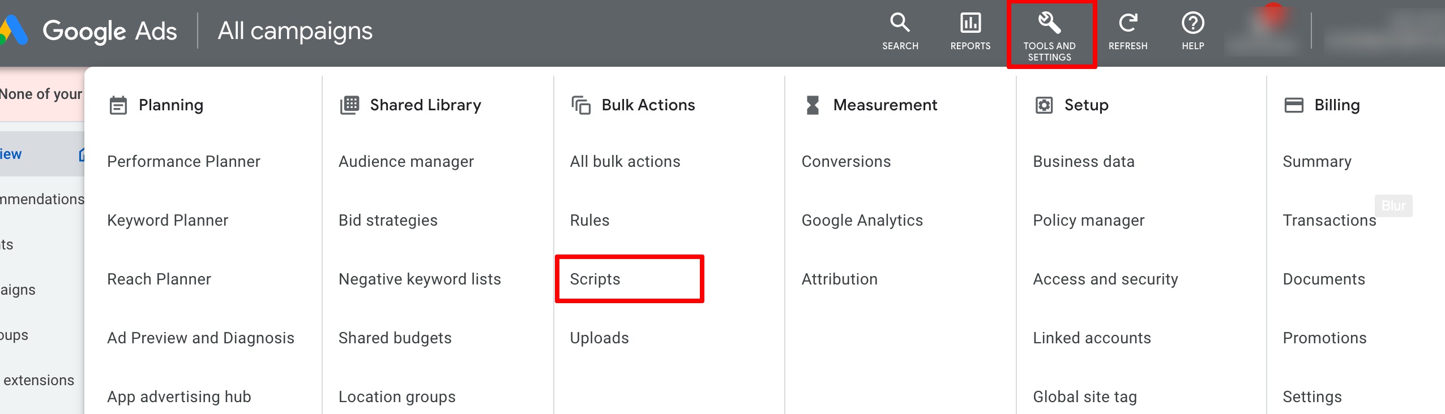Click the Bulk Actions heading

point(648,105)
